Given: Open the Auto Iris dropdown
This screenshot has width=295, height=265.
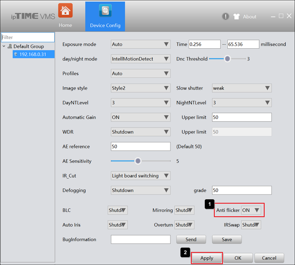Looking at the screenshot, I should (118, 225).
